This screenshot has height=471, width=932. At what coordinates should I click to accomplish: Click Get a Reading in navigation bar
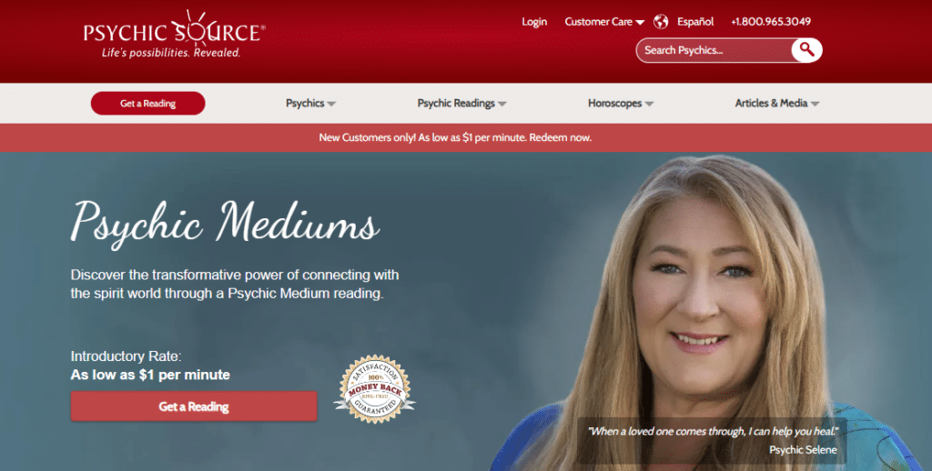click(148, 104)
